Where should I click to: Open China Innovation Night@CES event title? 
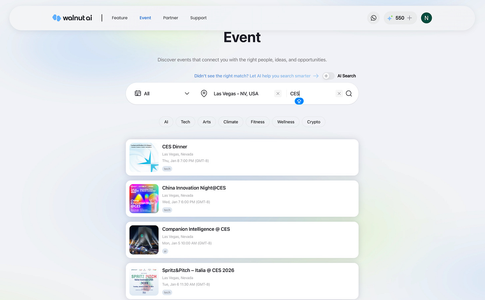pos(194,188)
